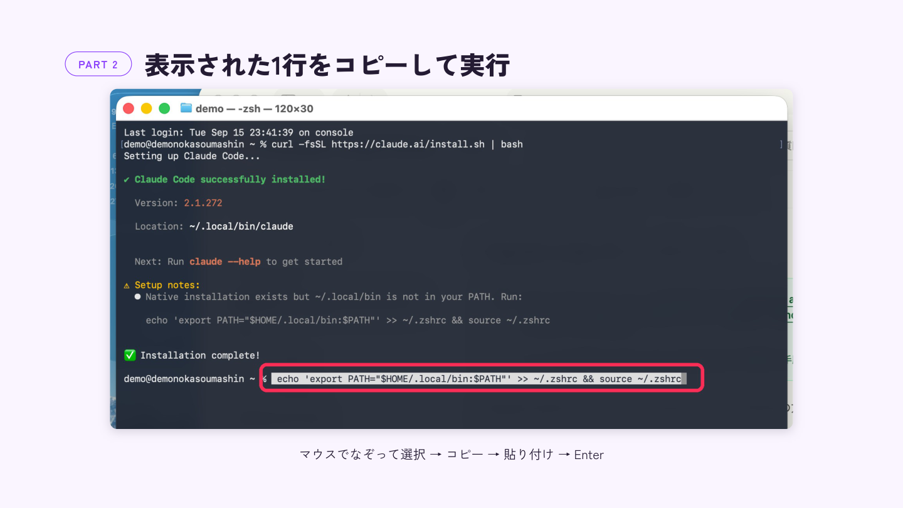Click the slide heading "表示された1行をコピーして実行"

(x=327, y=65)
